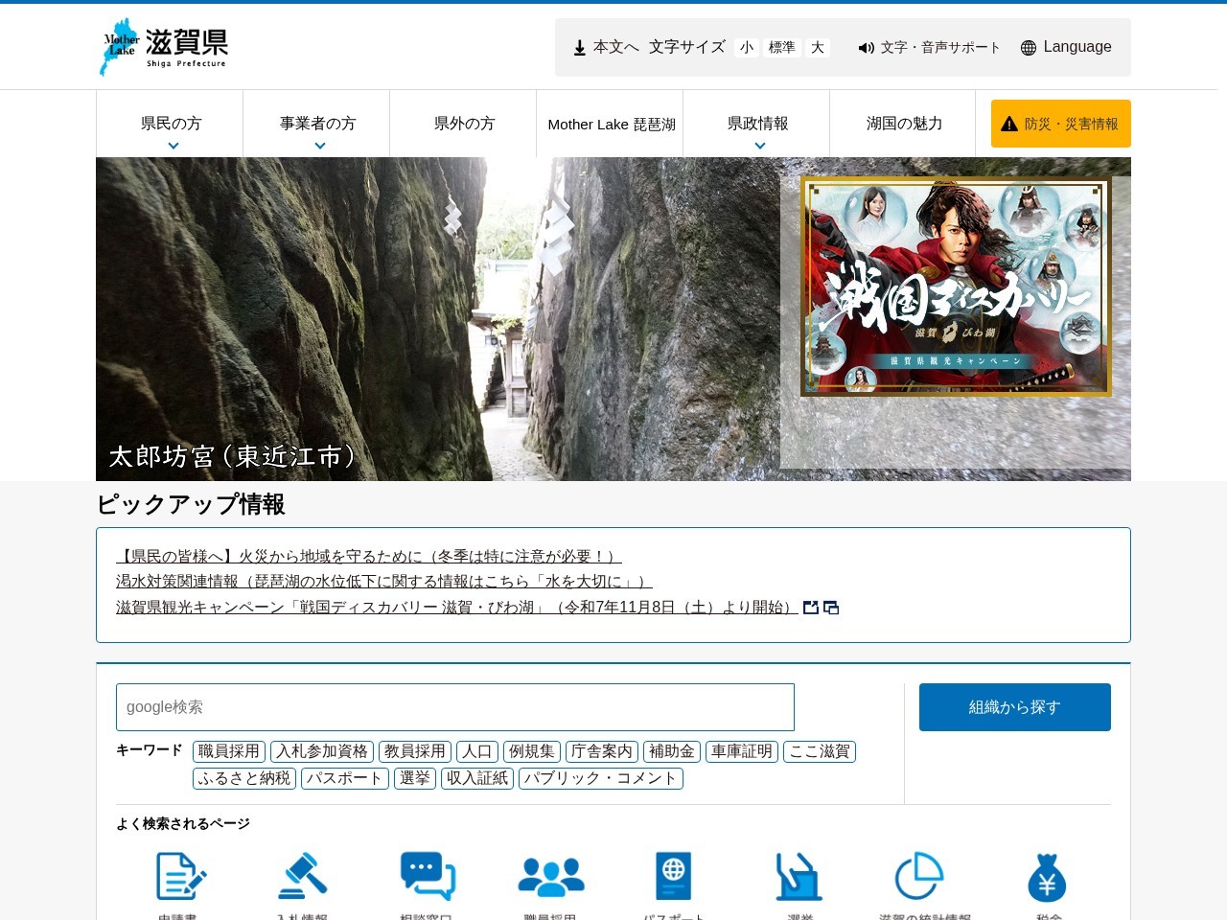This screenshot has height=920, width=1227.
Task: Select the パブリック・コメント keyword tag
Action: point(601,778)
